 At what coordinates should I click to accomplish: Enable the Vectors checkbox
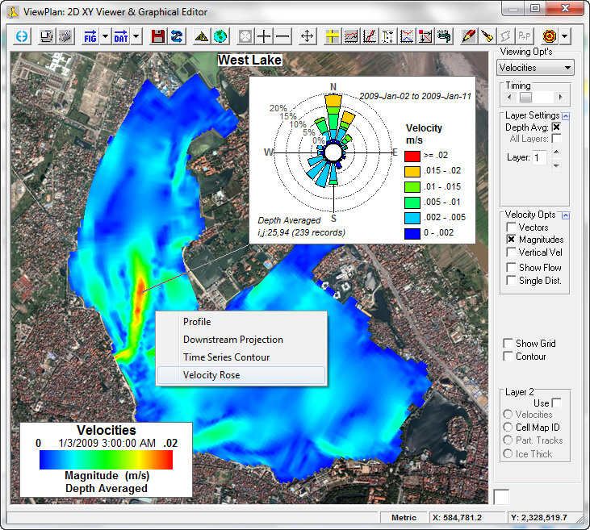coord(511,227)
